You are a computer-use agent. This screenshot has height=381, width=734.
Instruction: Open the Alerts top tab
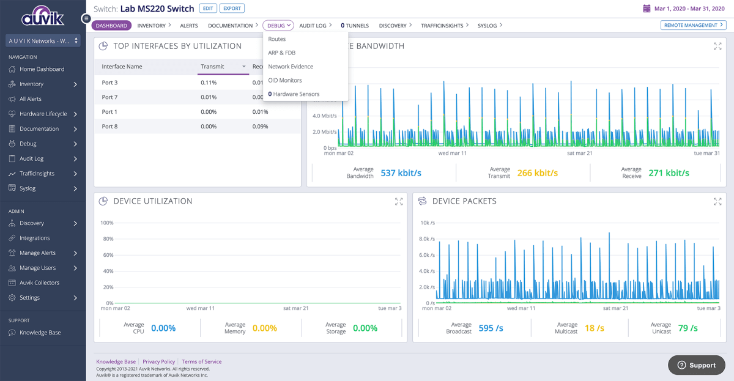click(189, 26)
